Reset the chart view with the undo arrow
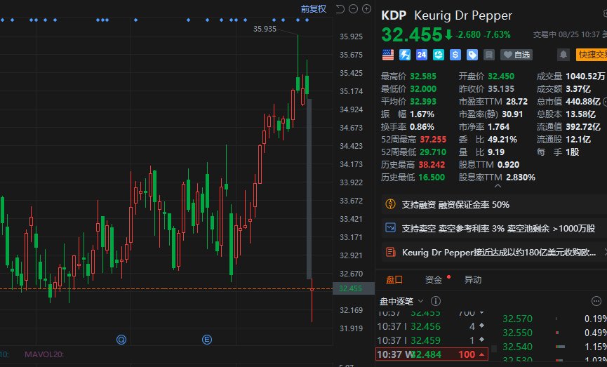Screen dimensions: 607x367 (340, 9)
